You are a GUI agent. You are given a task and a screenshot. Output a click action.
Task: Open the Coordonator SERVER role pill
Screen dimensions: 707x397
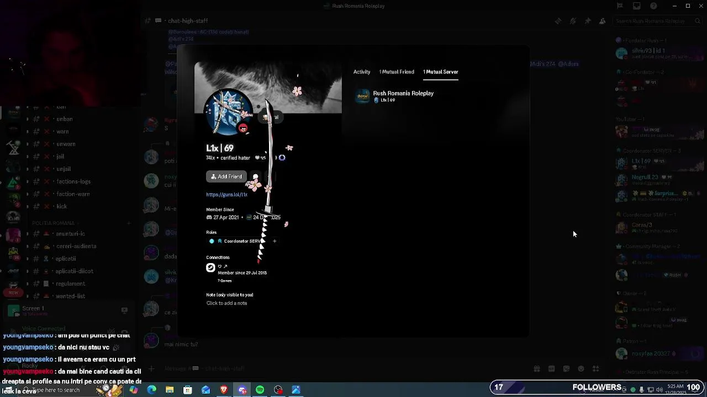point(238,241)
